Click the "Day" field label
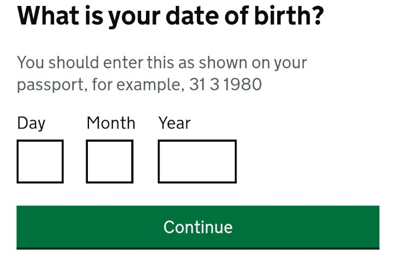This screenshot has height=254, width=396. click(x=31, y=123)
